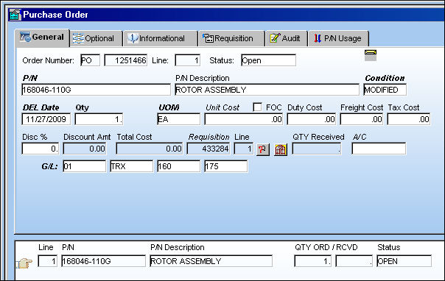445x281 pixels.
Task: Click the P/N field with 168046-110G
Action: tap(96, 90)
